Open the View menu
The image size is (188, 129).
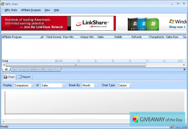tap(47, 10)
